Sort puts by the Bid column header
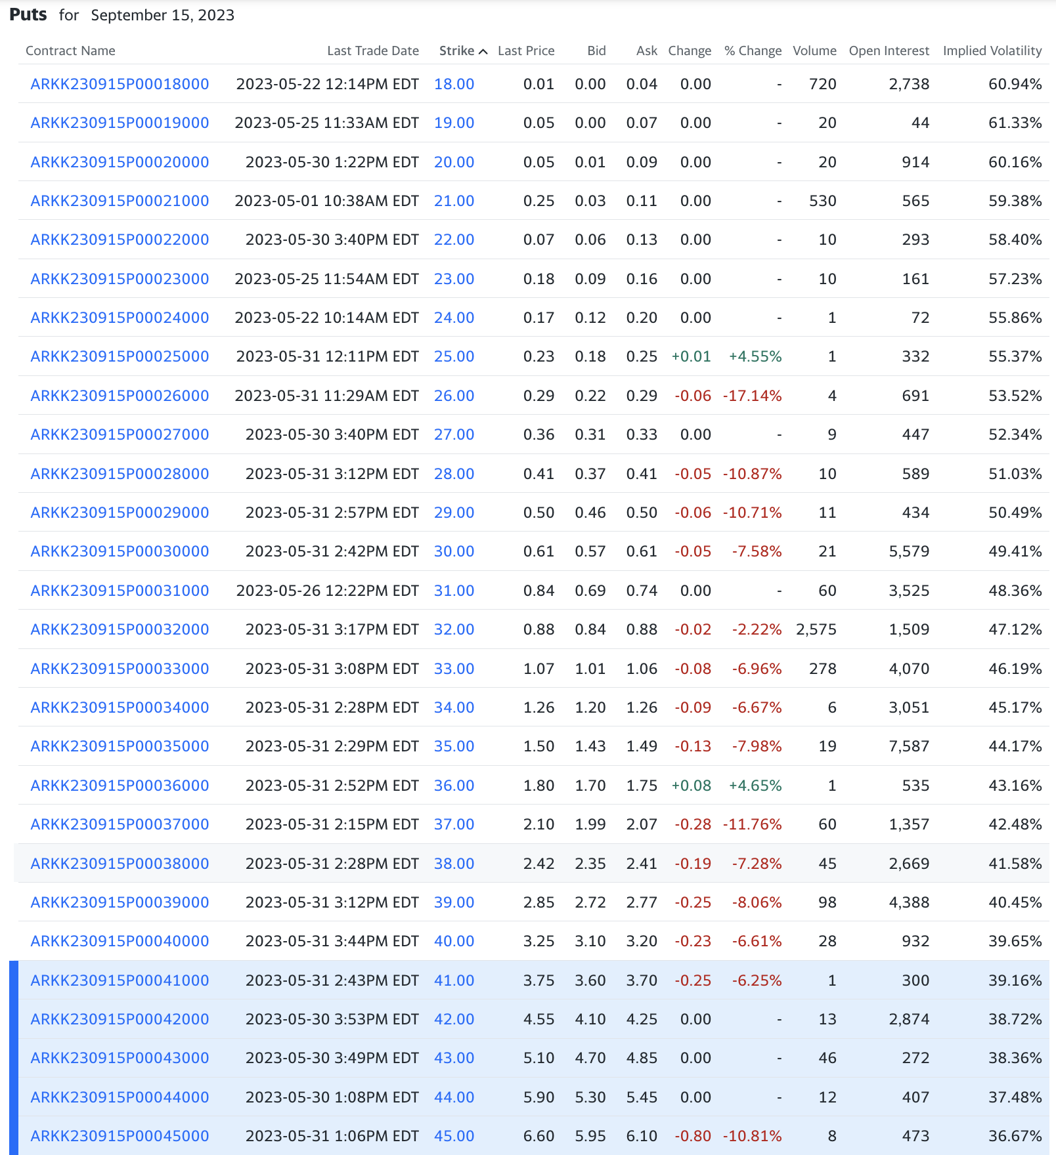The image size is (1056, 1155). [x=596, y=51]
